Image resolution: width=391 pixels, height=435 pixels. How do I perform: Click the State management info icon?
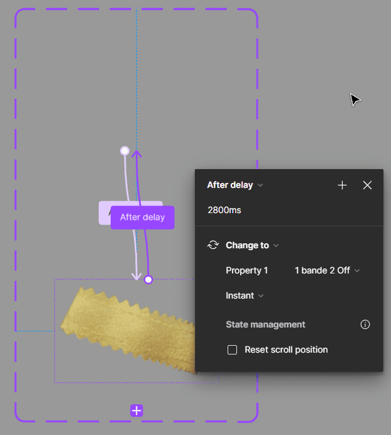pyautogui.click(x=365, y=324)
